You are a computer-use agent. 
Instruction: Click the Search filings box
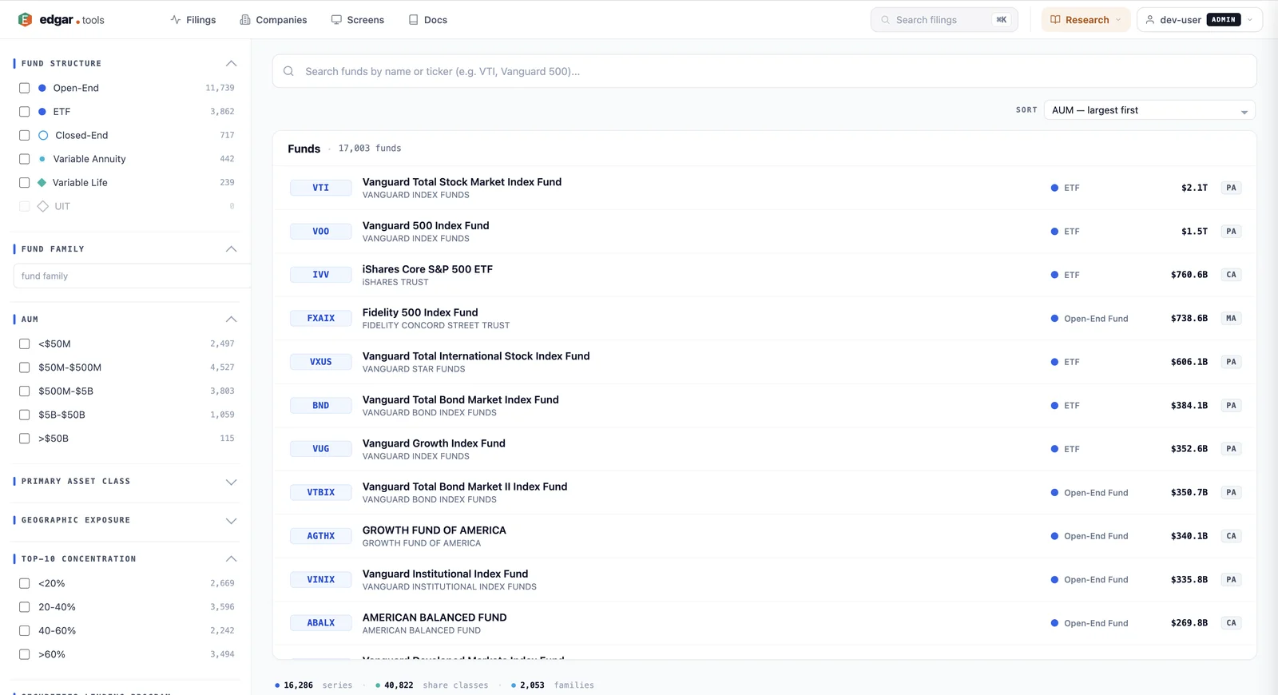[x=944, y=20]
